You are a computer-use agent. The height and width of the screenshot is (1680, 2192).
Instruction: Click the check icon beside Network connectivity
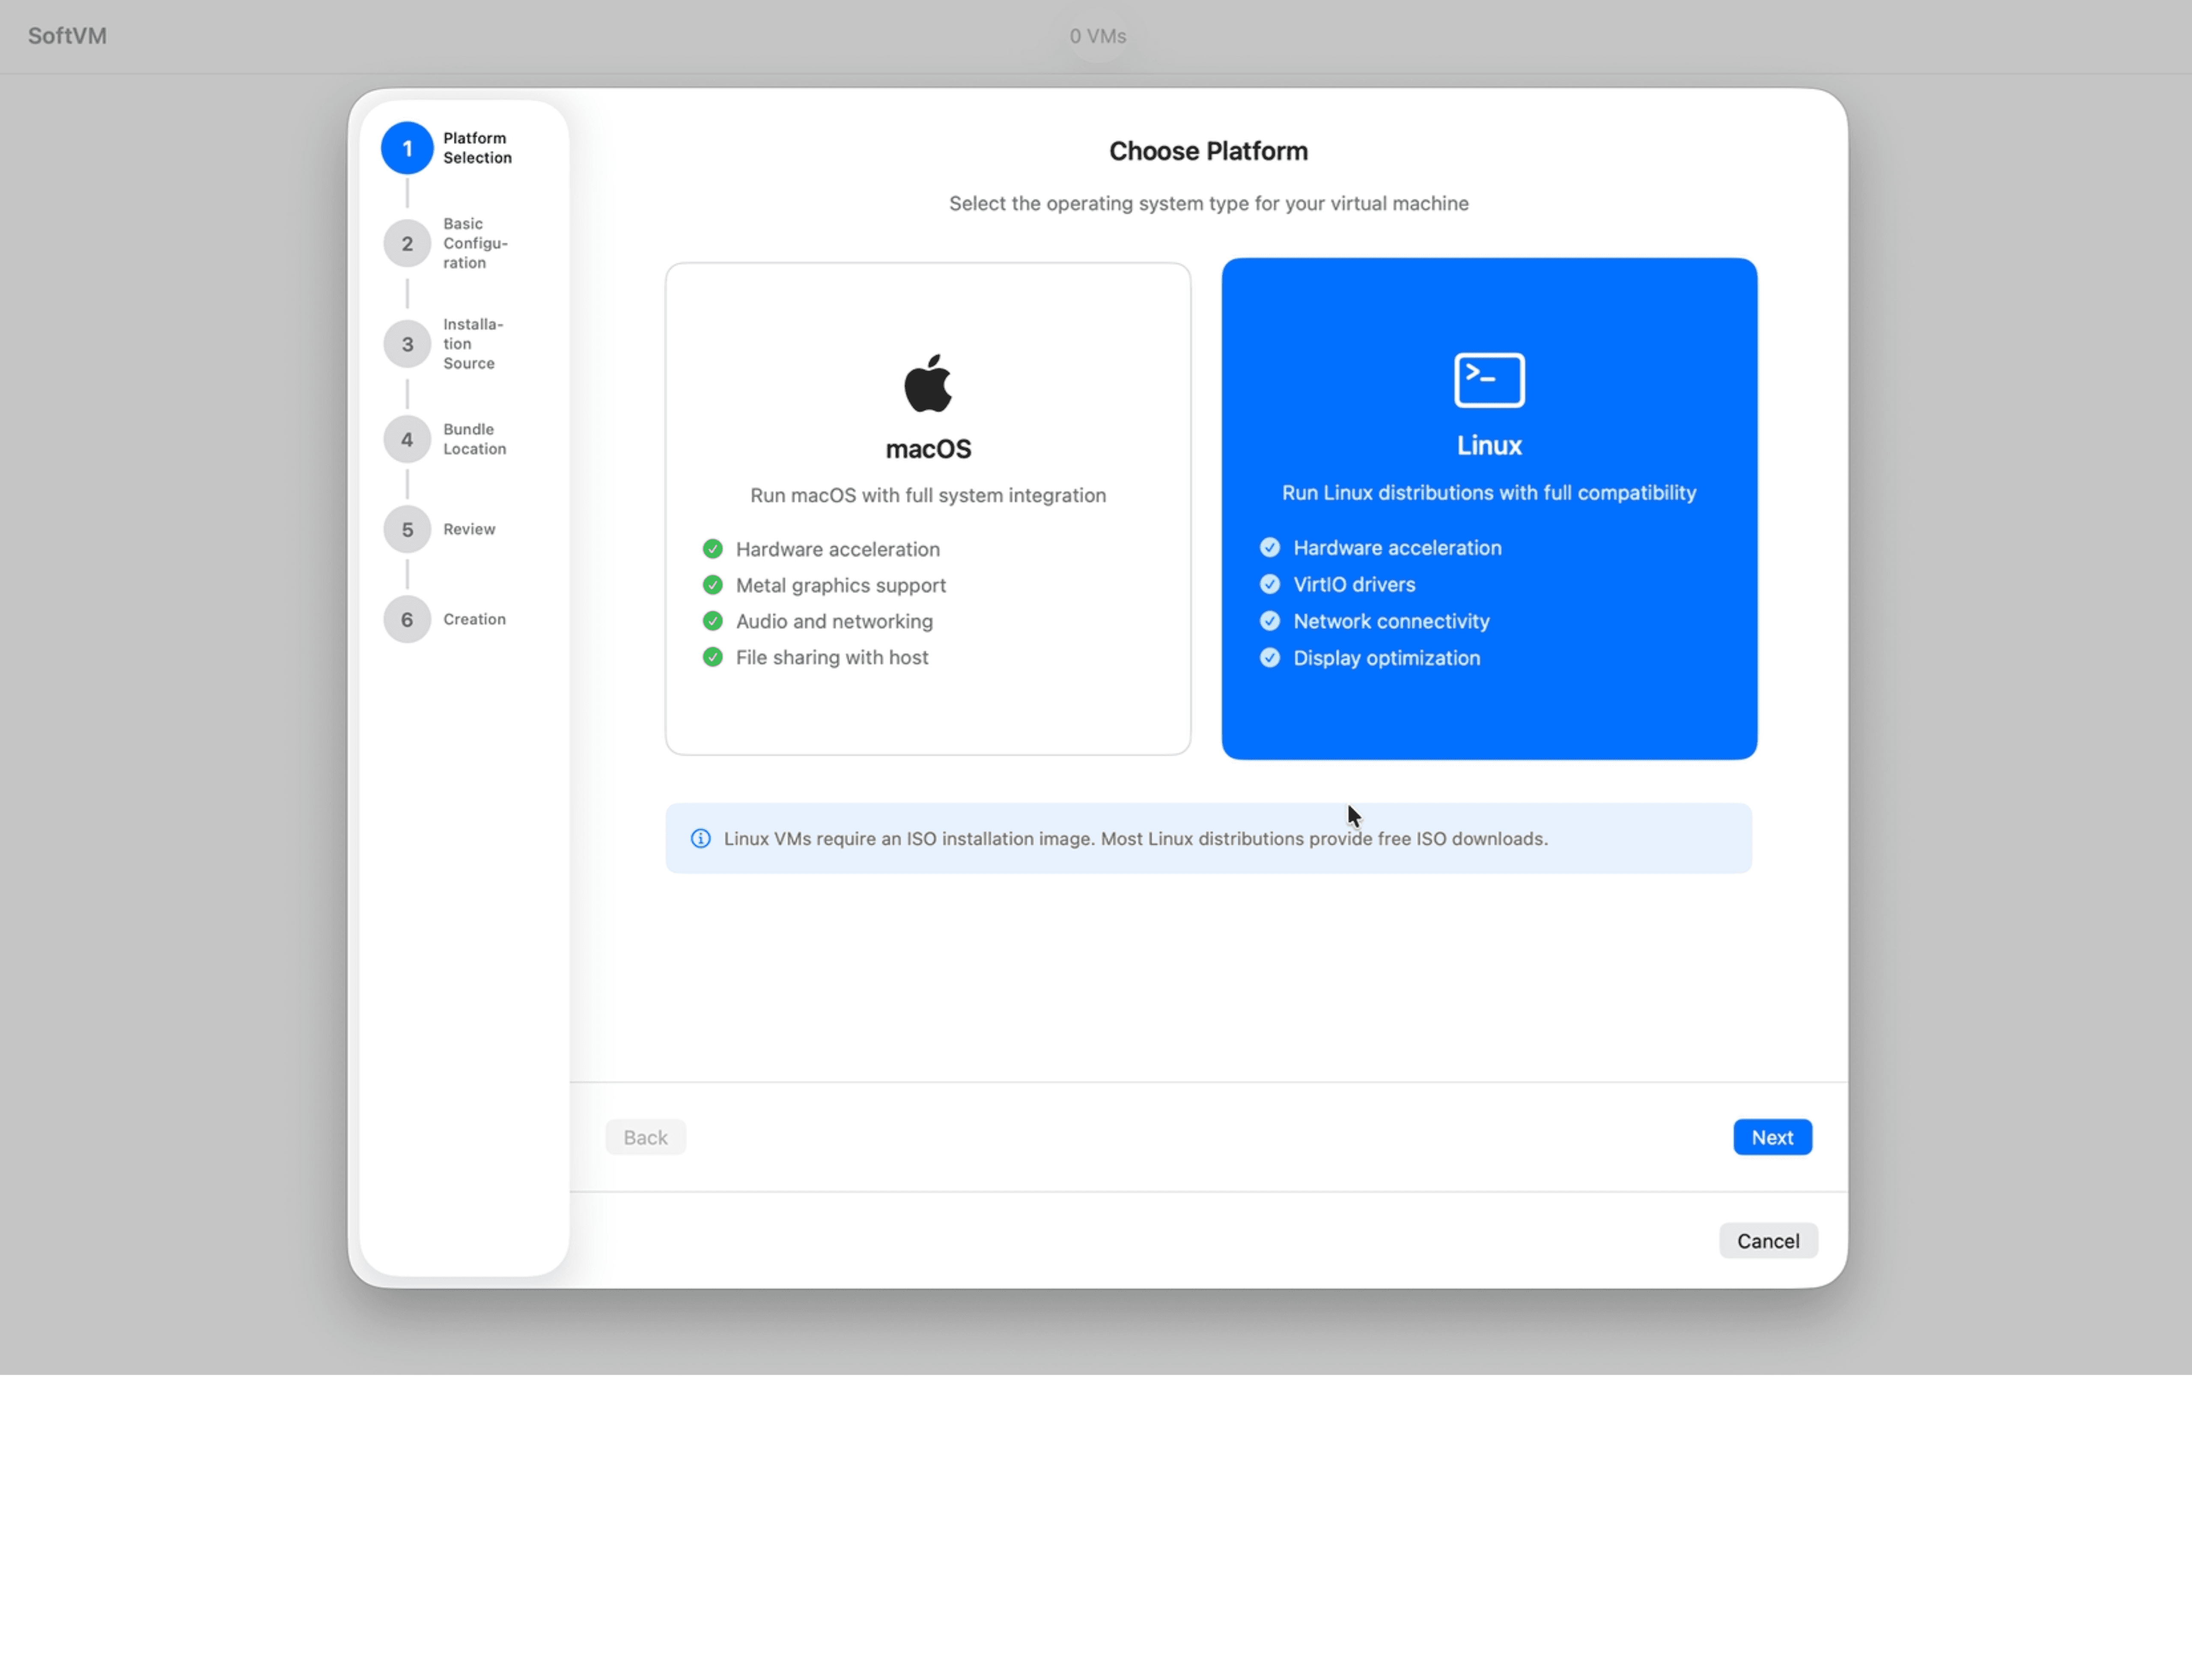click(x=1270, y=621)
